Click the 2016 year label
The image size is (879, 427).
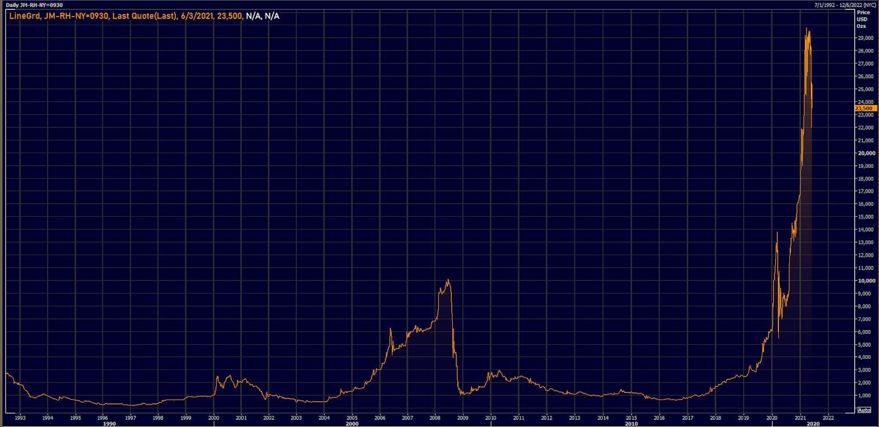(659, 418)
